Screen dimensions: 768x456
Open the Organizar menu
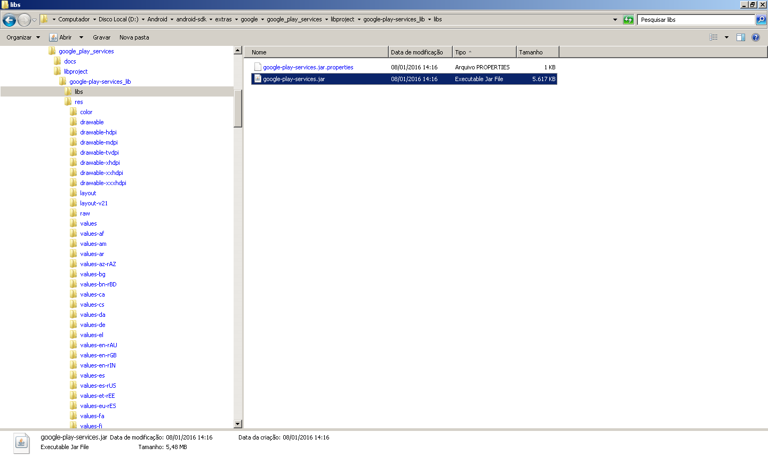(x=23, y=37)
